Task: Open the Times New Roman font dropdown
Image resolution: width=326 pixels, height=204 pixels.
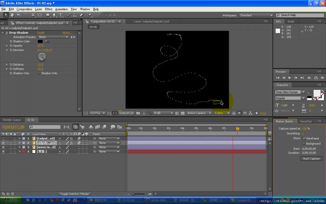Action: tap(290, 92)
